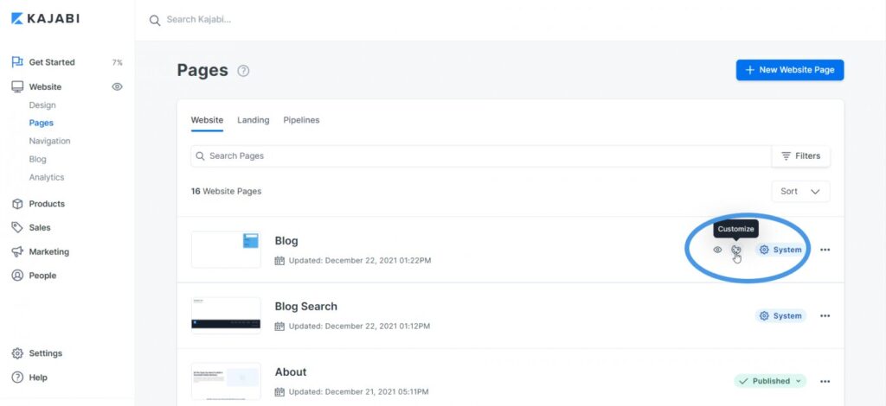Toggle the eye icon beside Website
The height and width of the screenshot is (406, 886).
[x=117, y=87]
